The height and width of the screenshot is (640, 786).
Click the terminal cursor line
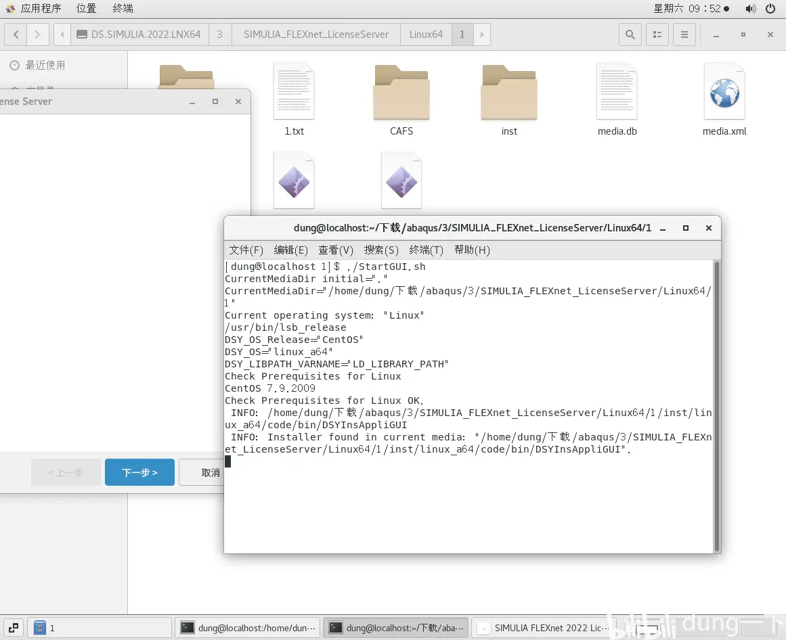228,461
